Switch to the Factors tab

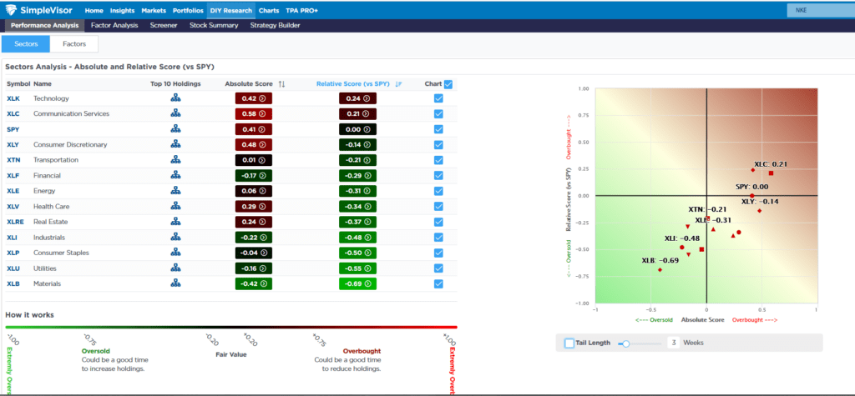tap(74, 43)
